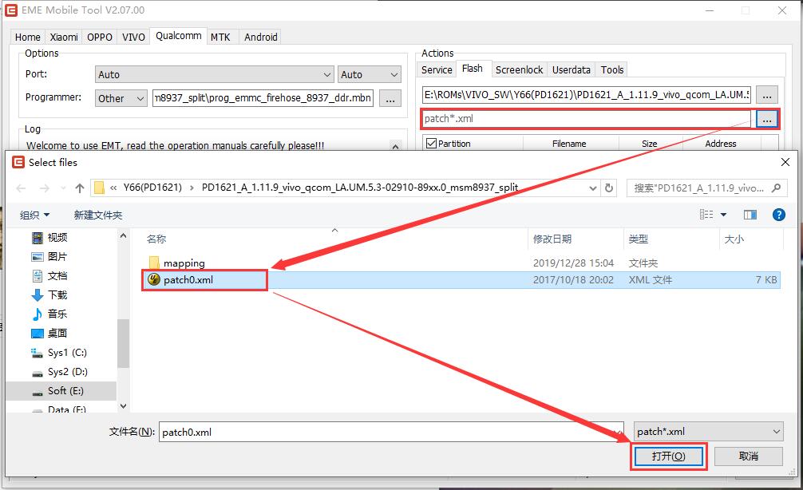Go back in the file dialog navigation
Viewport: 803px width, 490px height.
pyautogui.click(x=21, y=188)
